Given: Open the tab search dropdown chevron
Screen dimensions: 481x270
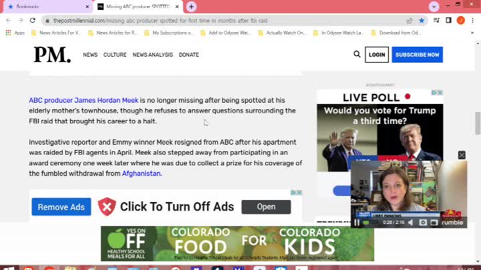Looking at the screenshot, I should pos(434,7).
